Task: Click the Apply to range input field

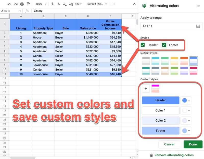Action: pos(171,26)
